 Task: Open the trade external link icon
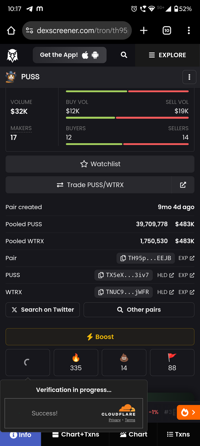(x=183, y=185)
